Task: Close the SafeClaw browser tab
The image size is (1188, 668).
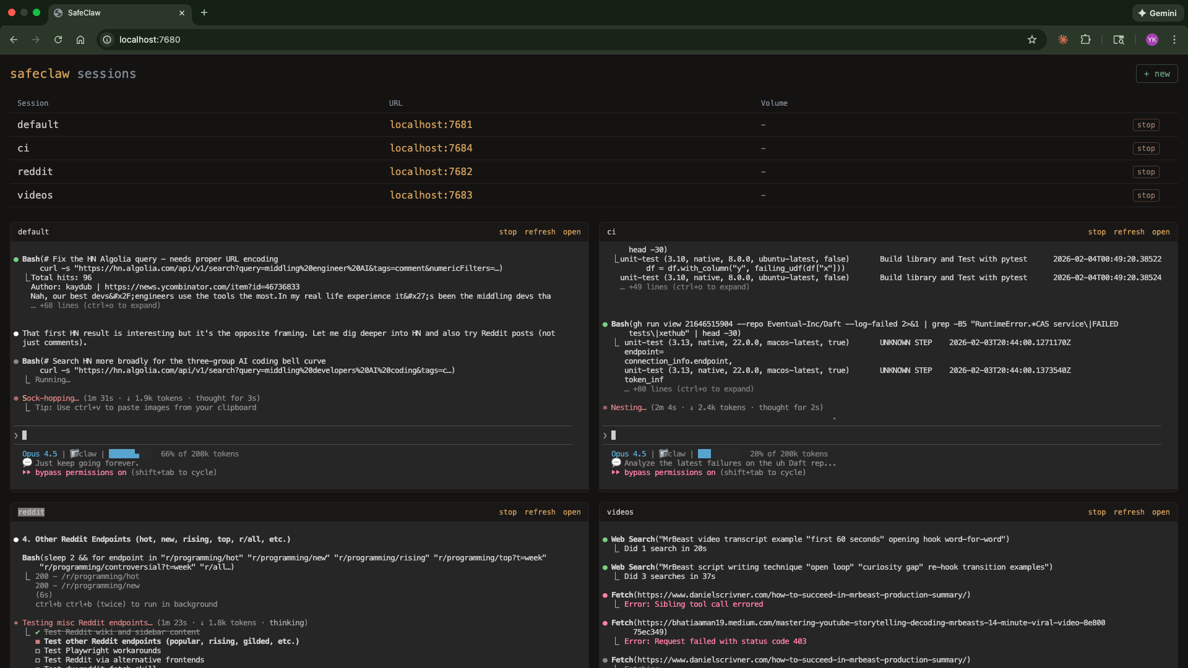Action: pos(182,13)
